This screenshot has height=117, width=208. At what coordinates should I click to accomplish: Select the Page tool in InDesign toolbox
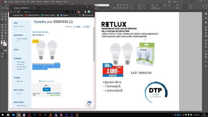click(2, 17)
